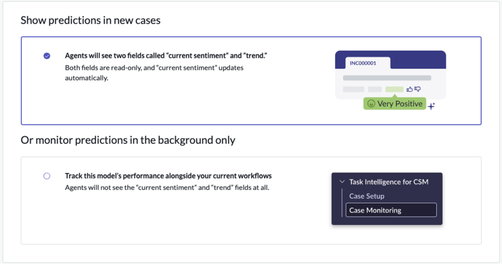Click the long gray placeholder bar in preview
The height and width of the screenshot is (264, 502).
387,78
